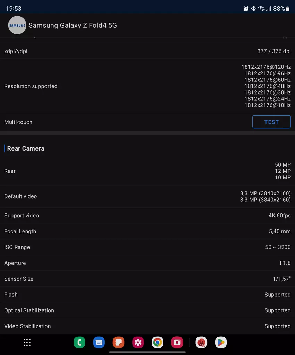This screenshot has height=355, width=295.
Task: Open the Phone app in the dock
Action: pos(79,342)
